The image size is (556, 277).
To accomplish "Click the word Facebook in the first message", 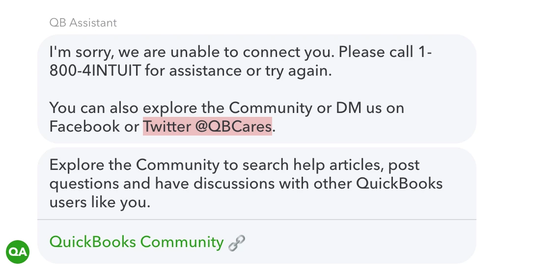I will click(x=85, y=127).
